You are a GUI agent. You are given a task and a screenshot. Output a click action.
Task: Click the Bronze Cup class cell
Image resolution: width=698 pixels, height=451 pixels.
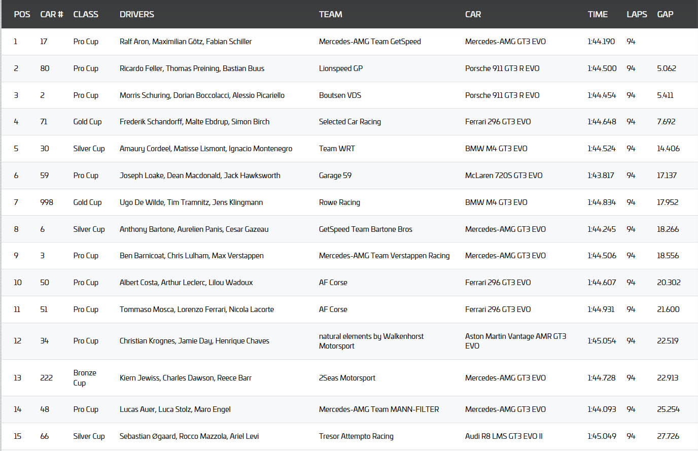(x=85, y=378)
